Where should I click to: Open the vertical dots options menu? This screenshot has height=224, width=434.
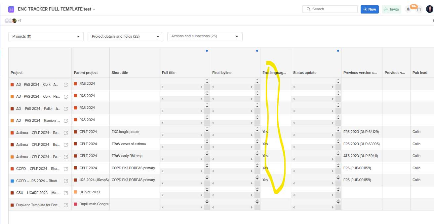[x=433, y=20]
